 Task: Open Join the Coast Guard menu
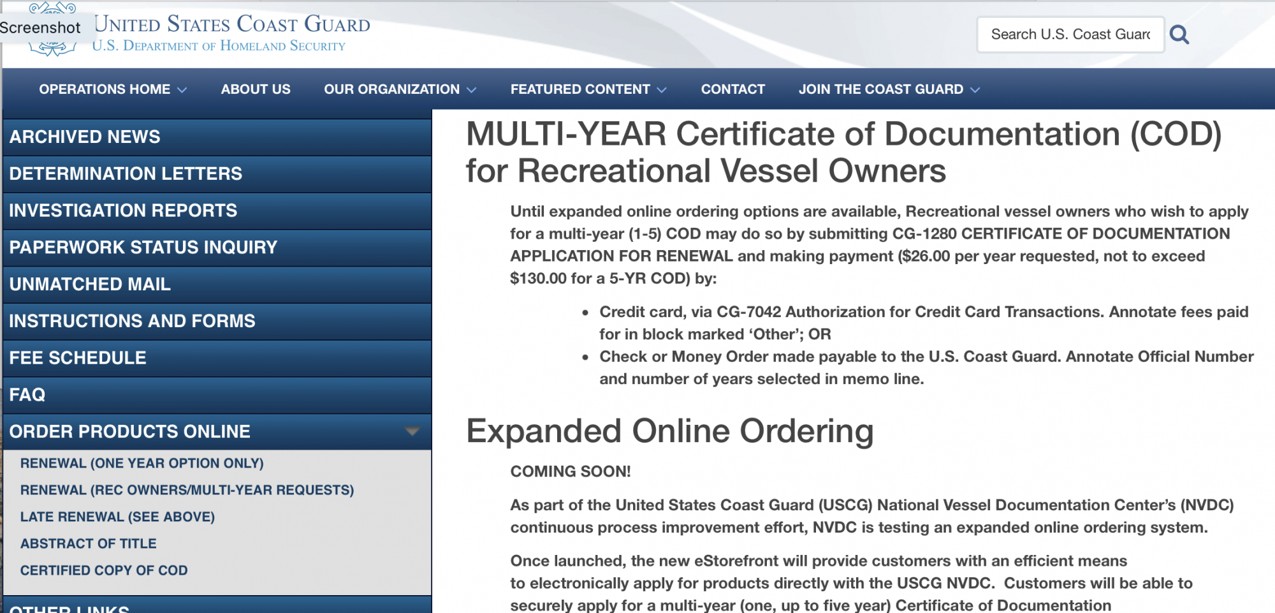click(881, 89)
